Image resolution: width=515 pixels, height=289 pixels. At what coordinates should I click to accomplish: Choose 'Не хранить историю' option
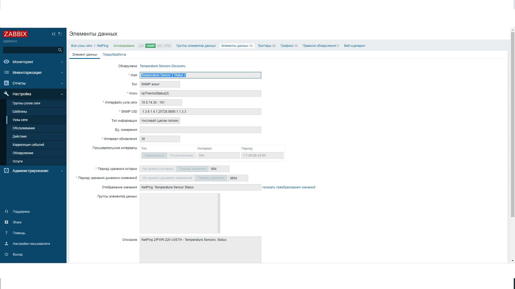click(x=158, y=169)
